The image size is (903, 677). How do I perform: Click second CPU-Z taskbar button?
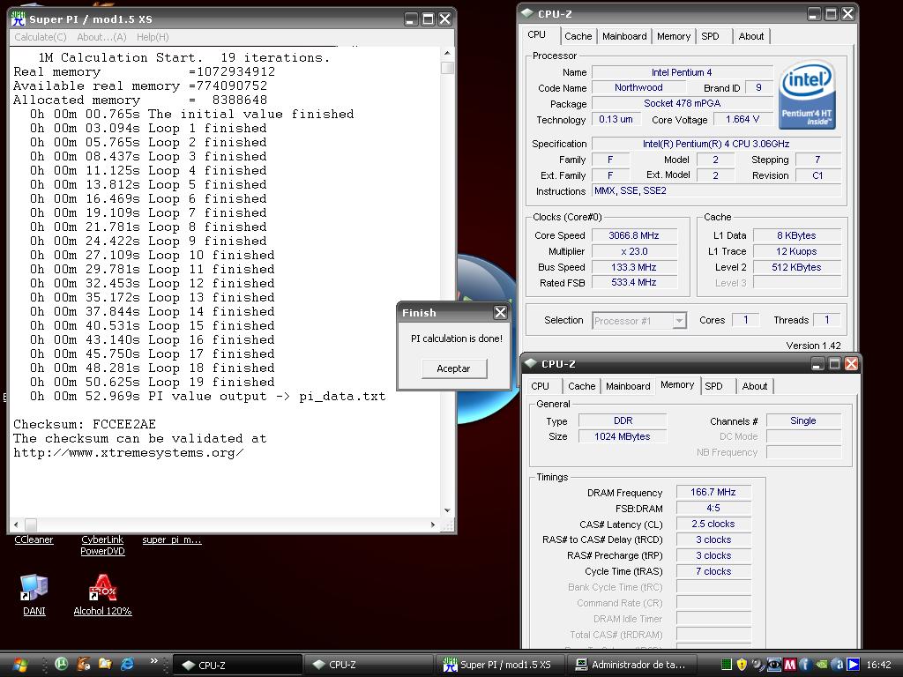point(368,665)
